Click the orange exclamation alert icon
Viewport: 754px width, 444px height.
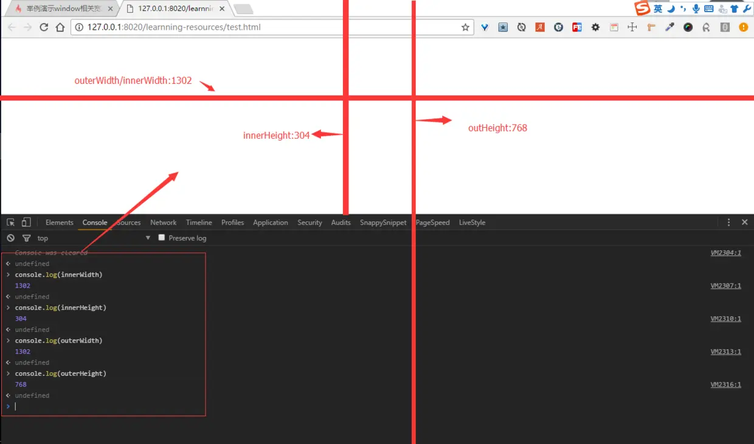pos(743,27)
